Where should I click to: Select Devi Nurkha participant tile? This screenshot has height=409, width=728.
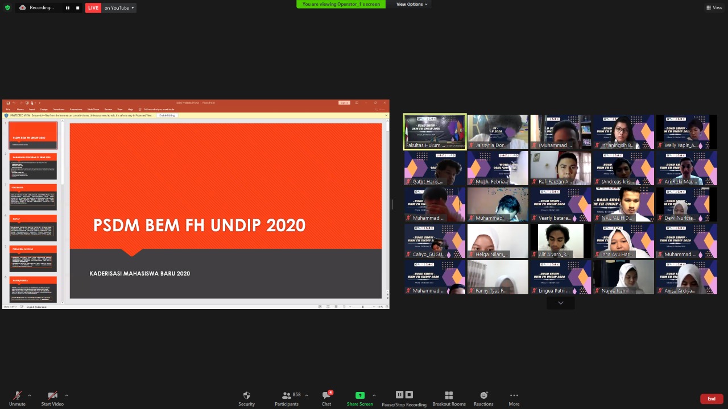(686, 204)
